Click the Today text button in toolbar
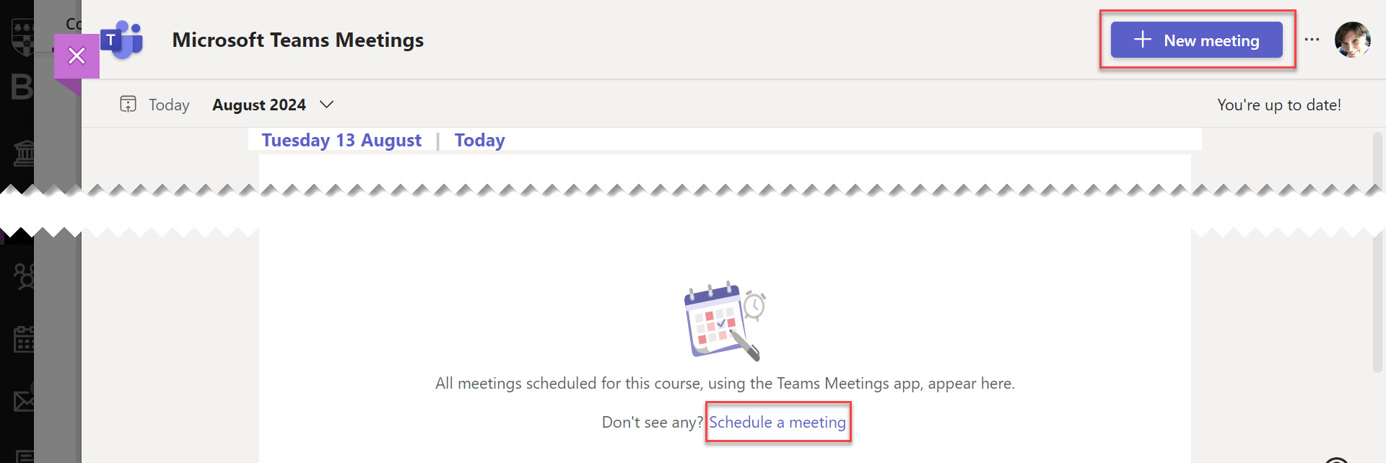The width and height of the screenshot is (1386, 463). tap(169, 105)
